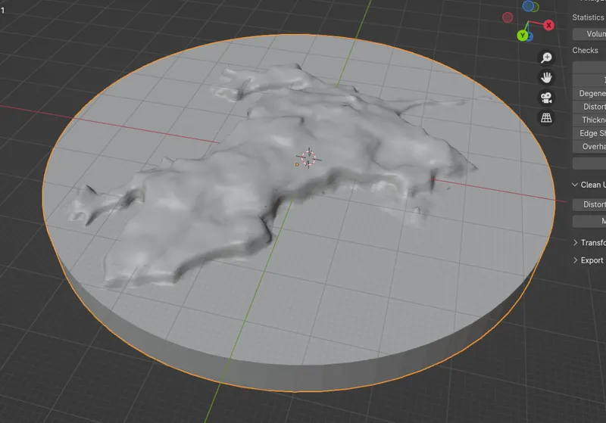Toggle the camera view icon

[546, 98]
